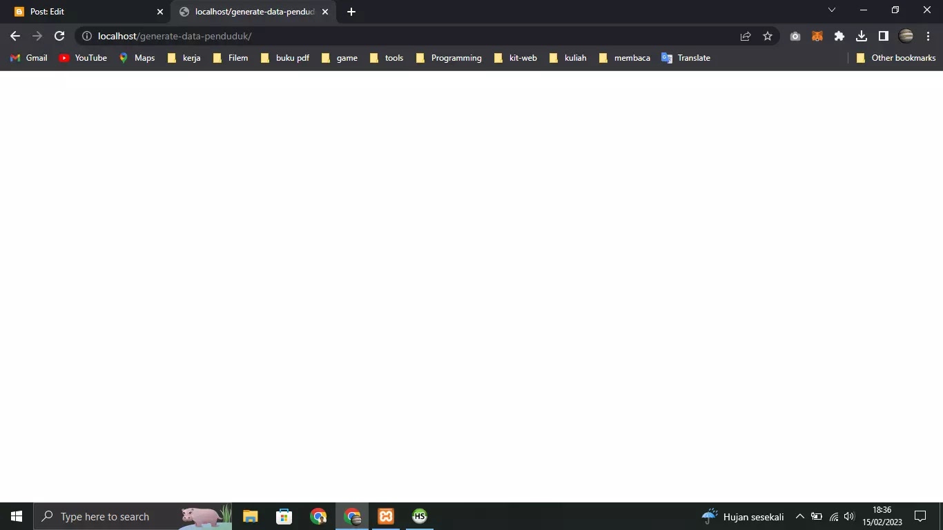Show hidden system tray icons

800,516
